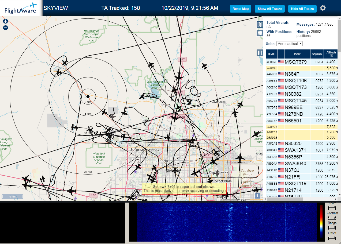Click Hide All Tracks button

point(302,9)
